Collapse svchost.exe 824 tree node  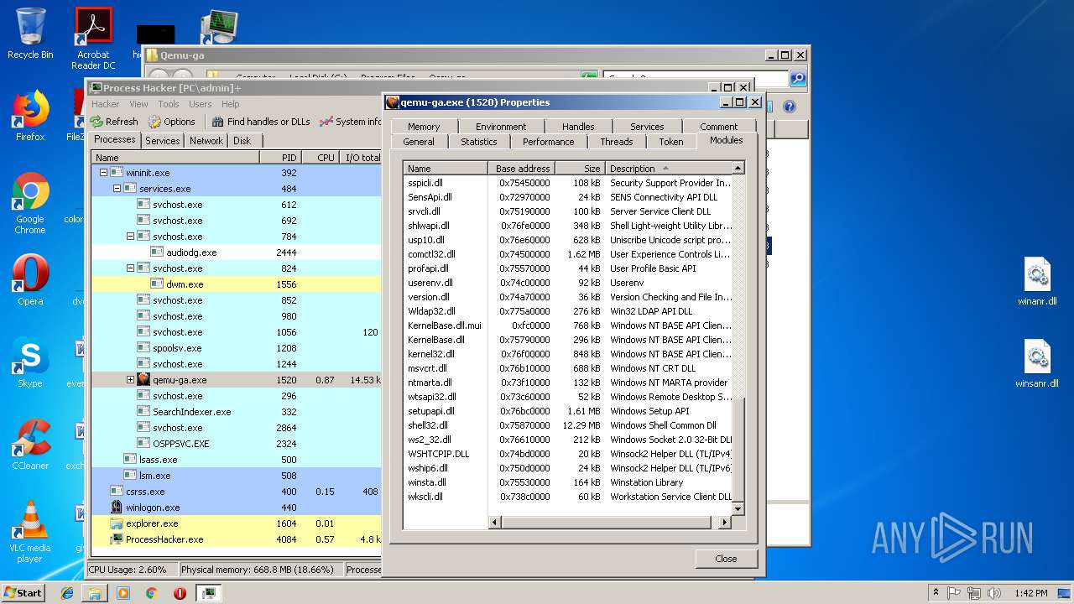coord(131,268)
